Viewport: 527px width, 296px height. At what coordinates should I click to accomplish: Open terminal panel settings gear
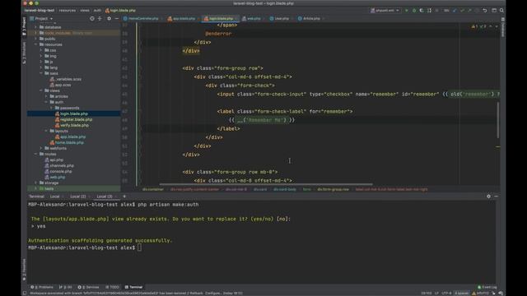point(488,197)
